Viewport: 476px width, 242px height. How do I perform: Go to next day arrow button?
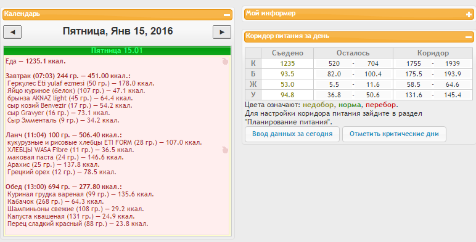[222, 32]
